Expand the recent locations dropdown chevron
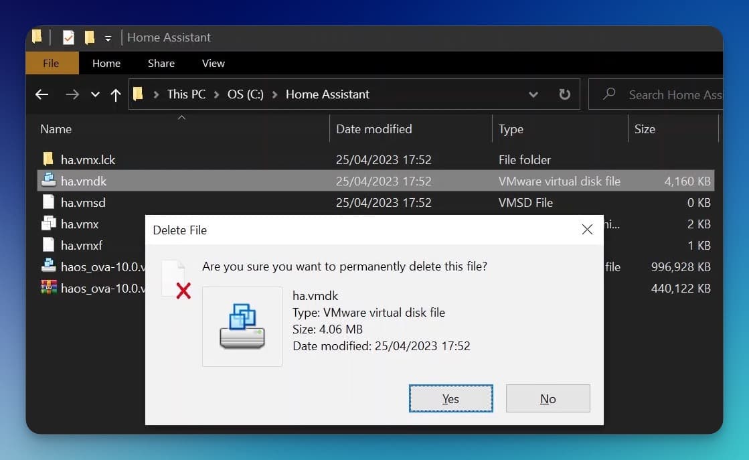749x460 pixels. tap(95, 94)
